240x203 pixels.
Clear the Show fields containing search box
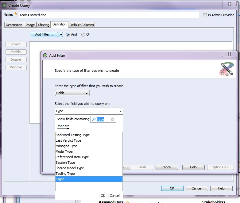tap(113, 119)
